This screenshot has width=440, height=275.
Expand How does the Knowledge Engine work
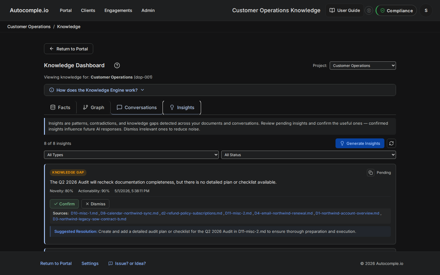[220, 90]
